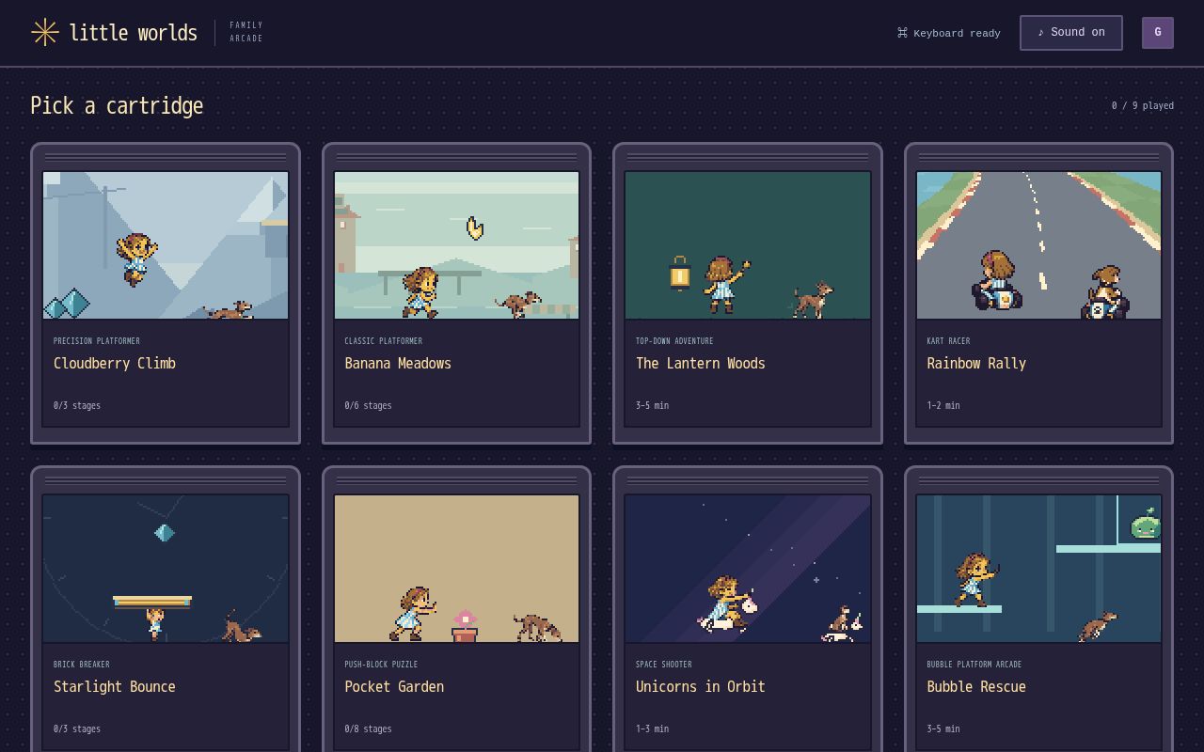The height and width of the screenshot is (752, 1204).
Task: Click the Keyboard ready status text
Action: pos(957,33)
